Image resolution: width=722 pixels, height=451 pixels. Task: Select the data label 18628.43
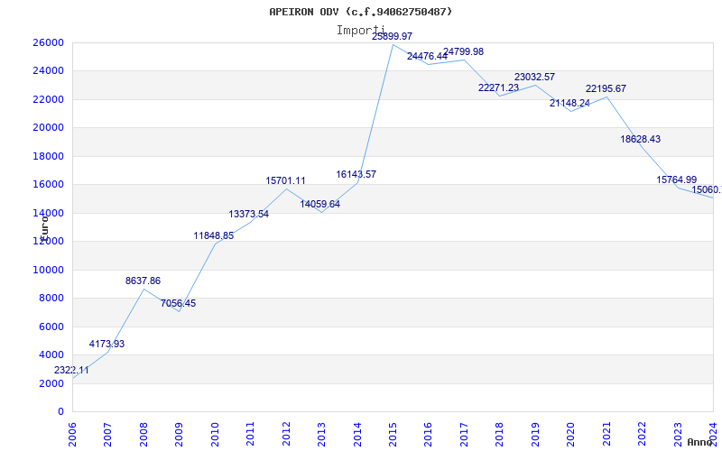(x=641, y=139)
